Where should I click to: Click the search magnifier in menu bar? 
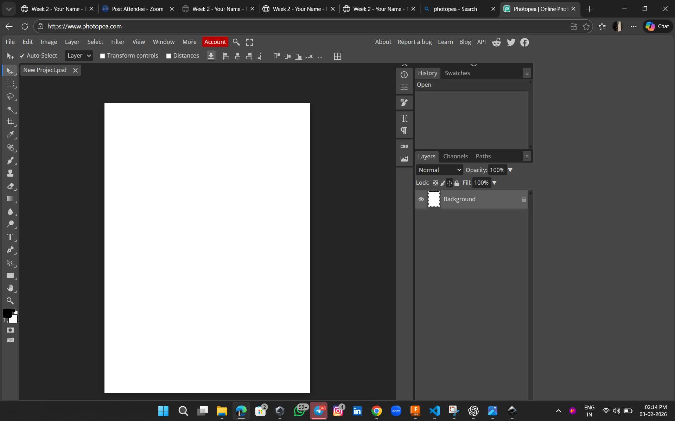click(x=236, y=42)
